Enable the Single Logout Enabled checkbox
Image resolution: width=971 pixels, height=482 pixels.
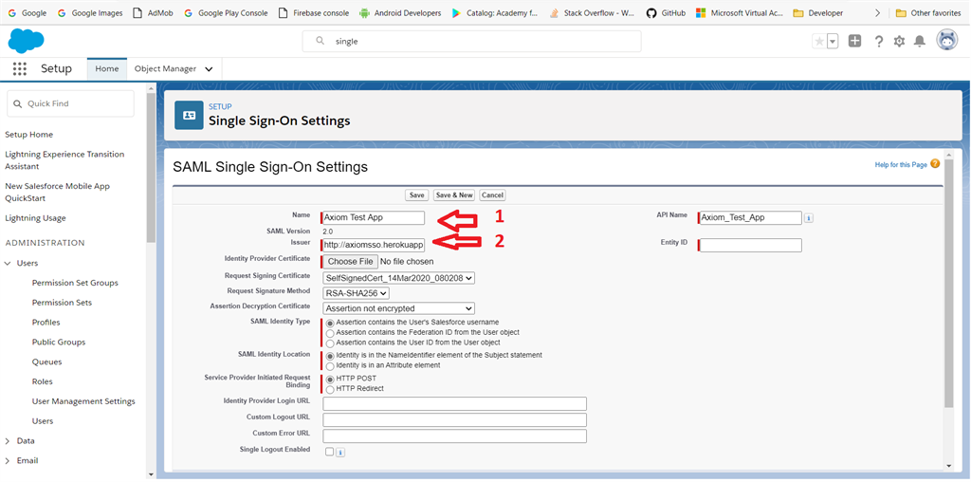pyautogui.click(x=329, y=451)
